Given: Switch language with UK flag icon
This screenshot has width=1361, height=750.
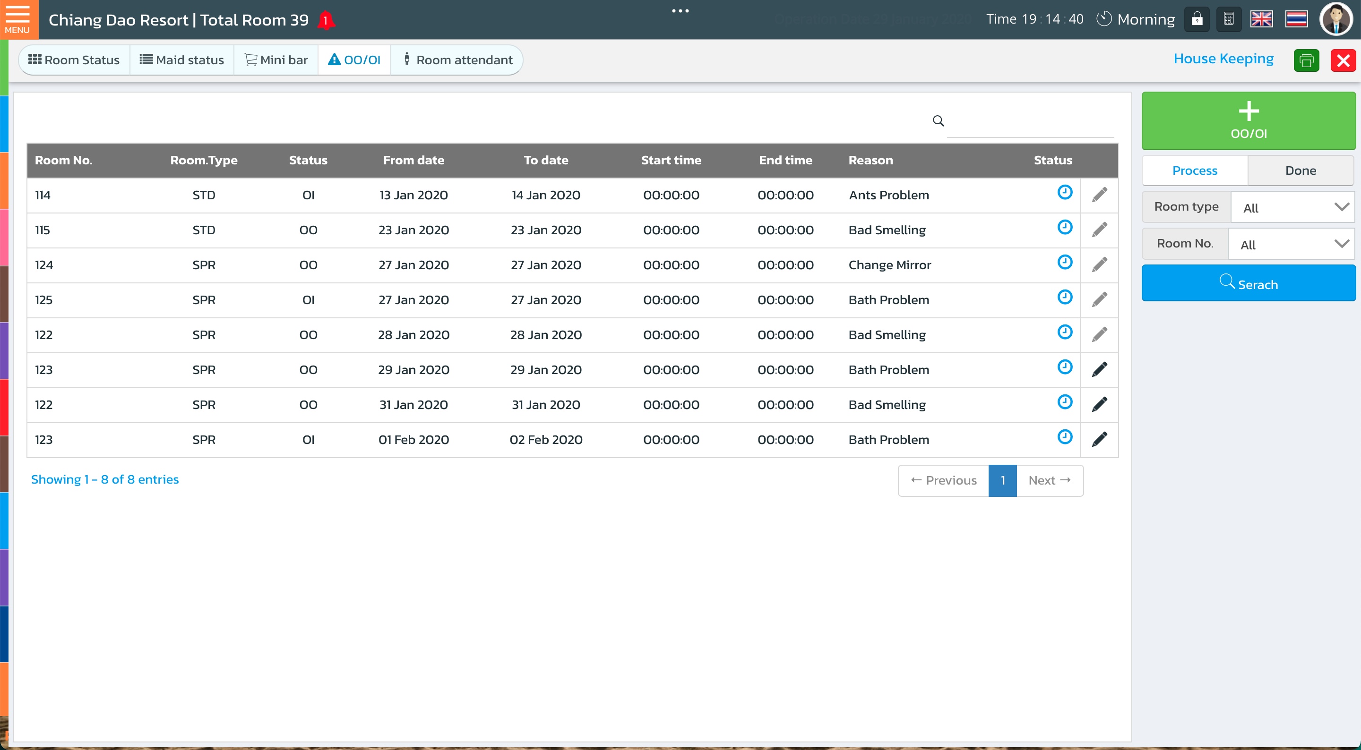Looking at the screenshot, I should (x=1261, y=19).
